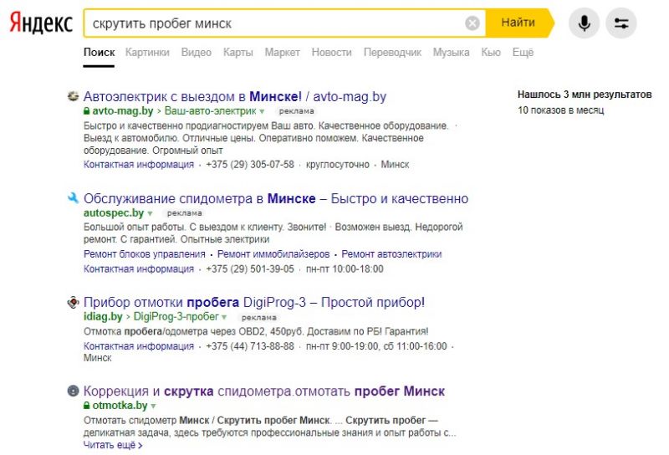The height and width of the screenshot is (455, 669).
Task: Click phone number +375 (29) 501-39-05
Action: pos(250,269)
